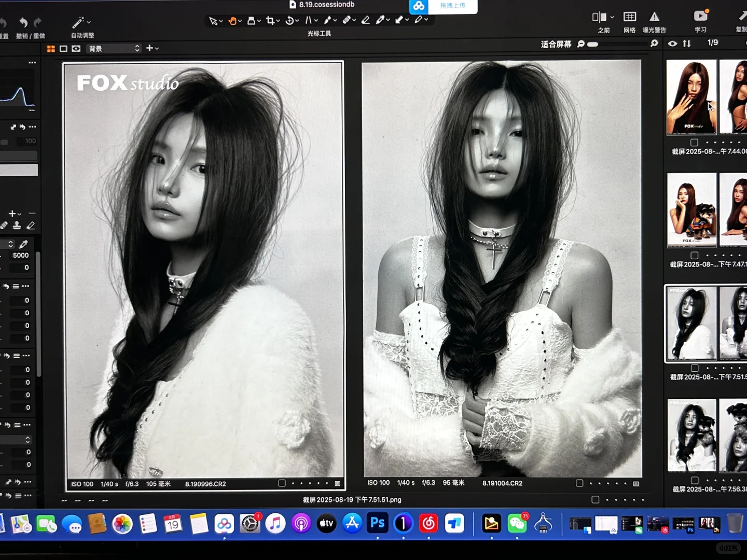Viewport: 747px width, 560px height.
Task: Click the cloud upload icon at top
Action: point(419,6)
